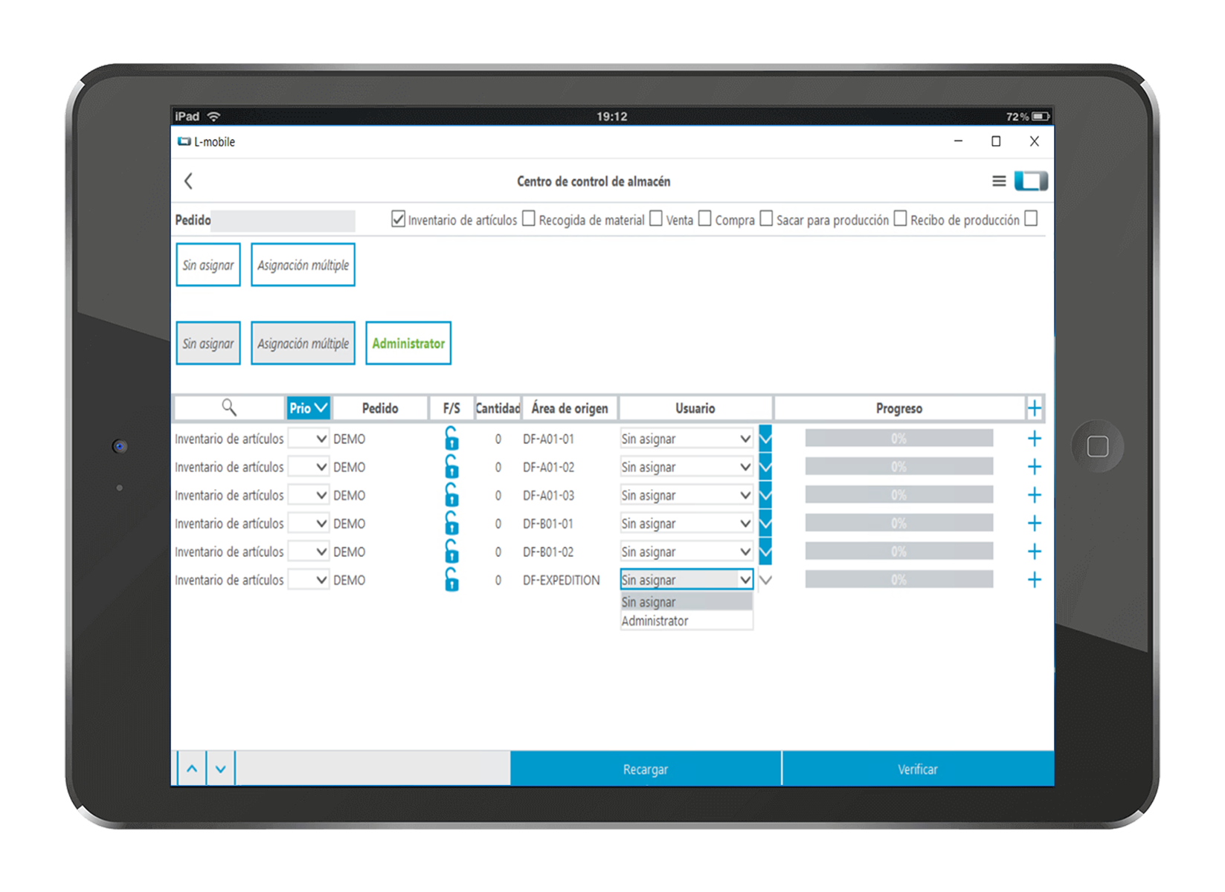Image resolution: width=1225 pixels, height=892 pixels.
Task: Click the search magnifier icon in table header
Action: point(229,407)
